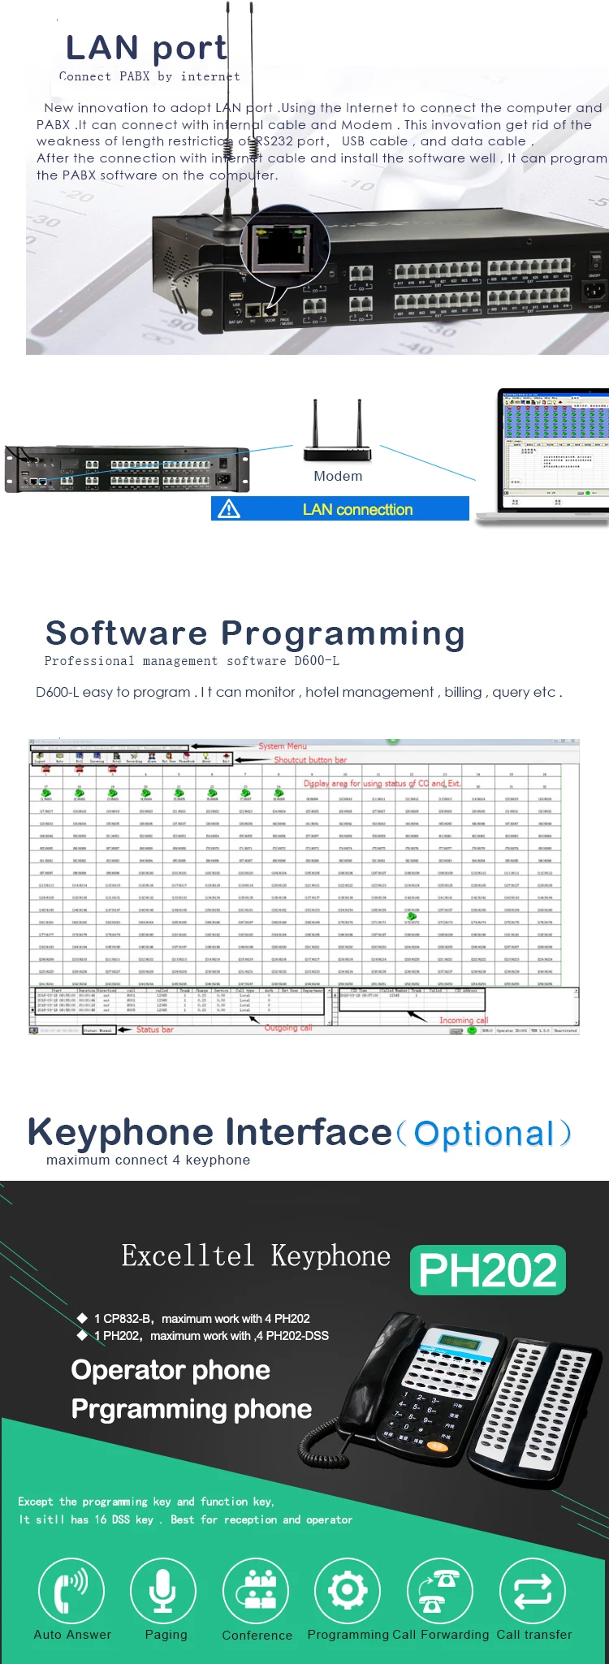The height and width of the screenshot is (1664, 609).
Task: Click the Conference group icon
Action: coord(257,1591)
